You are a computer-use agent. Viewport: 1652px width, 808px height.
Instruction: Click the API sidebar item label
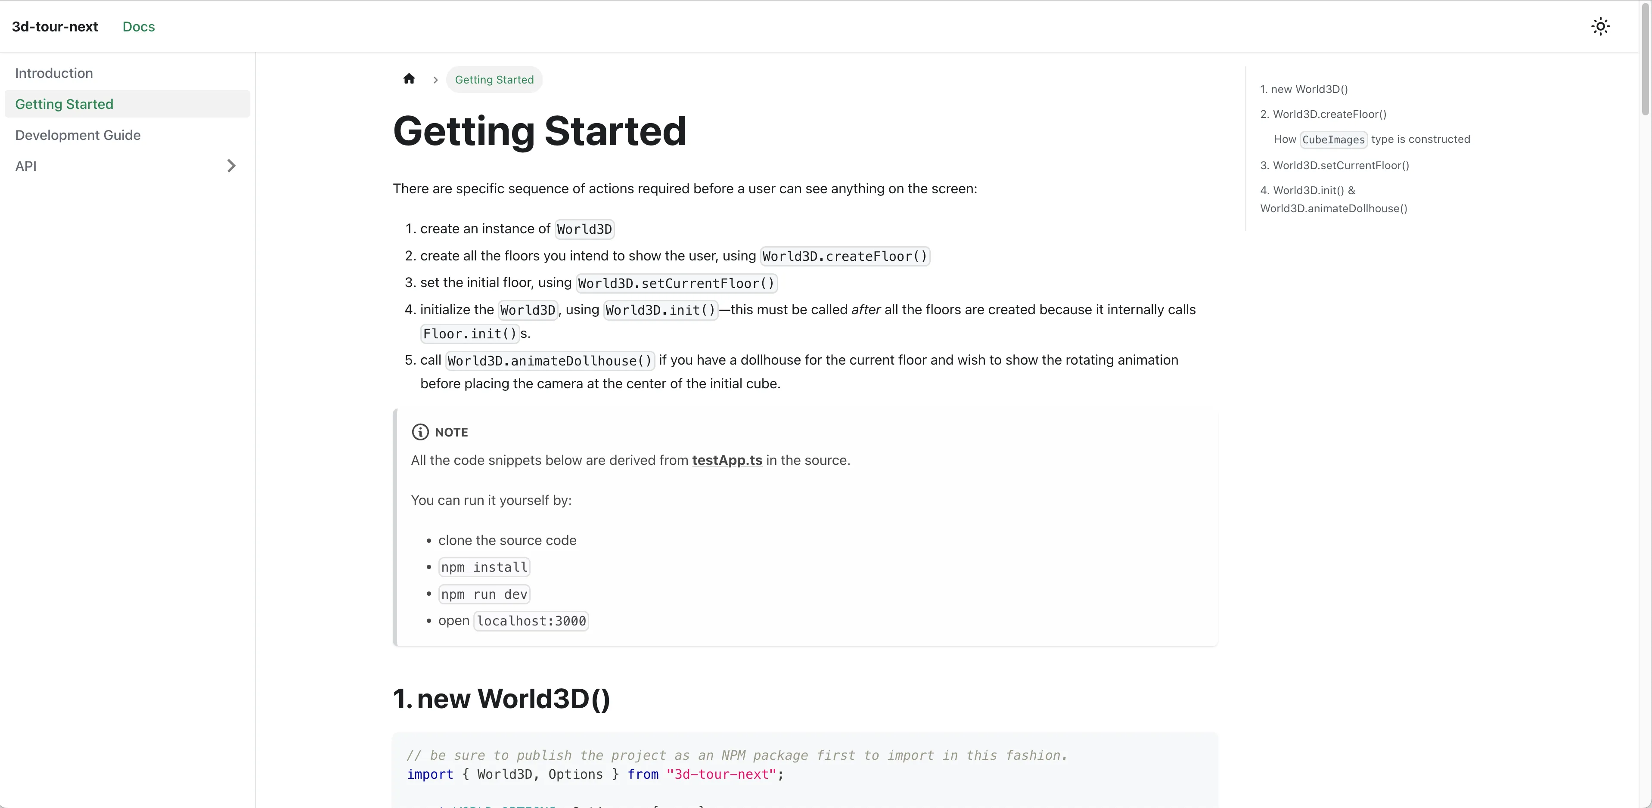[26, 166]
